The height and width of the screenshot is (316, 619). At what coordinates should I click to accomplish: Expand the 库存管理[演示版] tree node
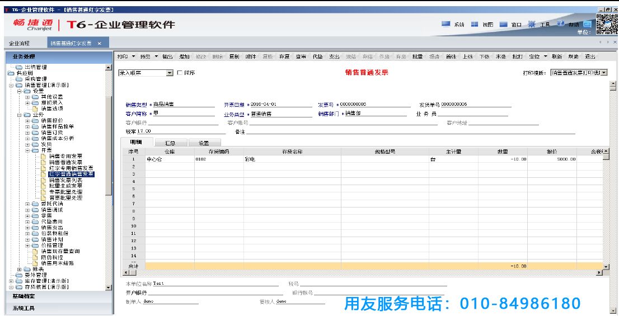pos(11,281)
